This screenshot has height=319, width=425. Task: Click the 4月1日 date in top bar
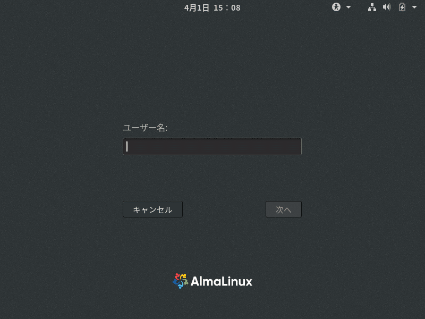tap(197, 7)
